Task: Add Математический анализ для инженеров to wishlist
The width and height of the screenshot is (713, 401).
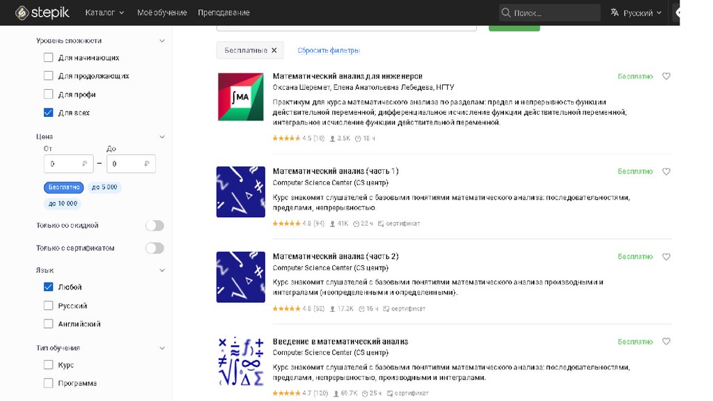Action: tap(666, 77)
